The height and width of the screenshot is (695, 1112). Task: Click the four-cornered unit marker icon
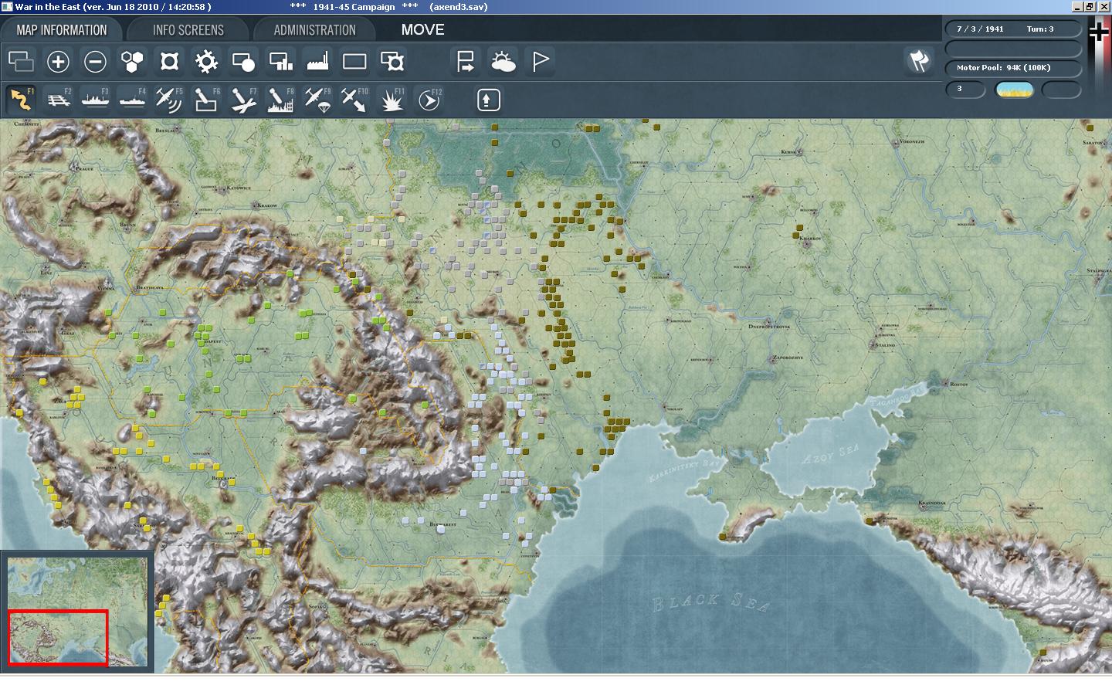tap(169, 61)
